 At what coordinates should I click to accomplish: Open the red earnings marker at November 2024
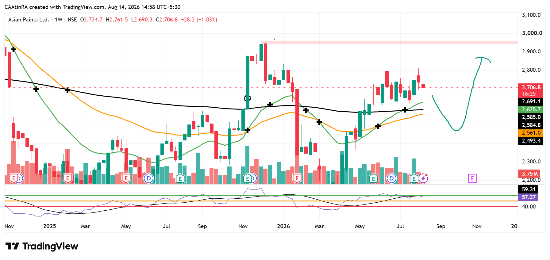tap(13, 178)
